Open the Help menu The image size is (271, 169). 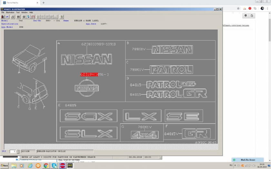point(31,13)
